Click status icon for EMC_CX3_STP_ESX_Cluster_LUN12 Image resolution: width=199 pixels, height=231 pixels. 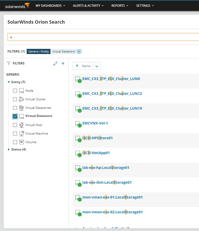(78, 95)
